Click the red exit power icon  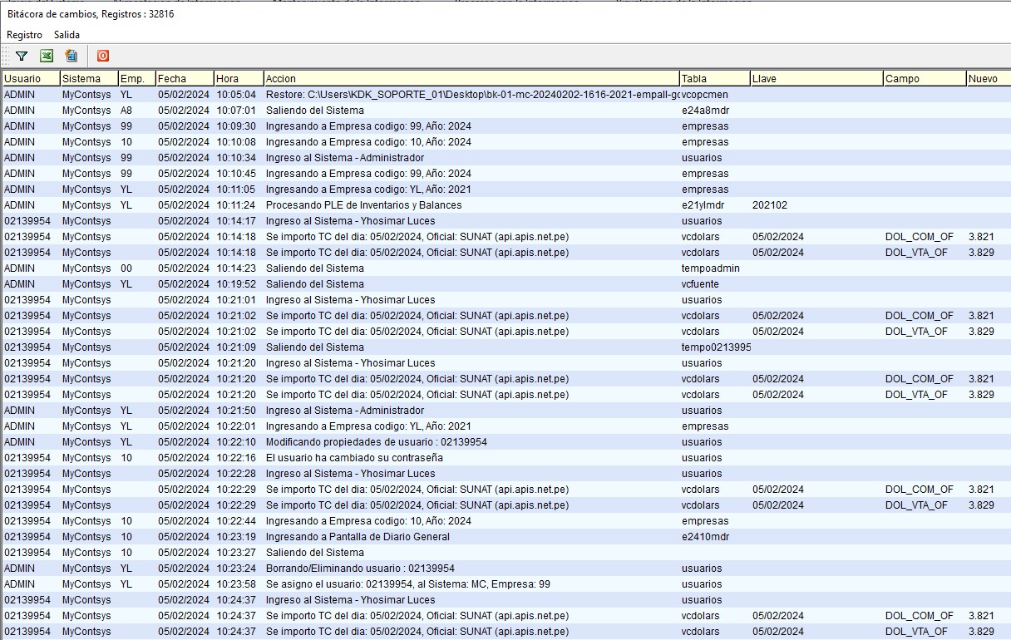103,56
